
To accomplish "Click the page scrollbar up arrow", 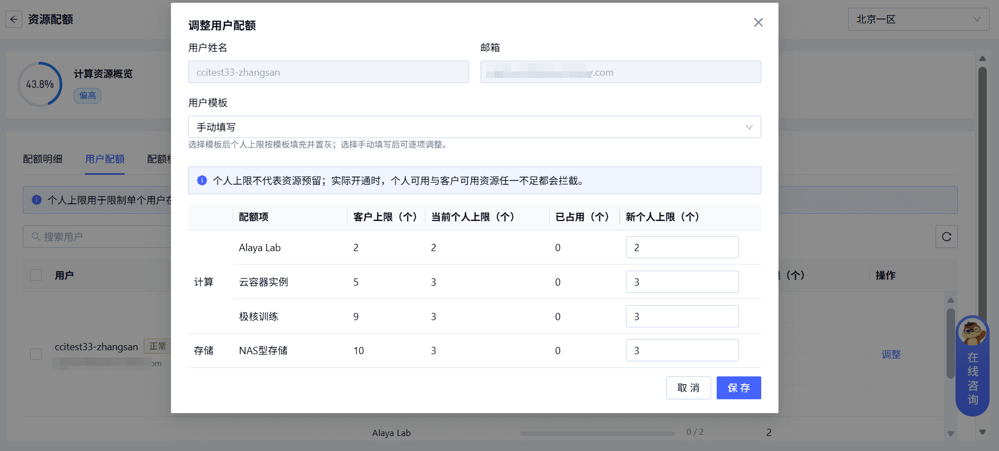I will (x=982, y=58).
